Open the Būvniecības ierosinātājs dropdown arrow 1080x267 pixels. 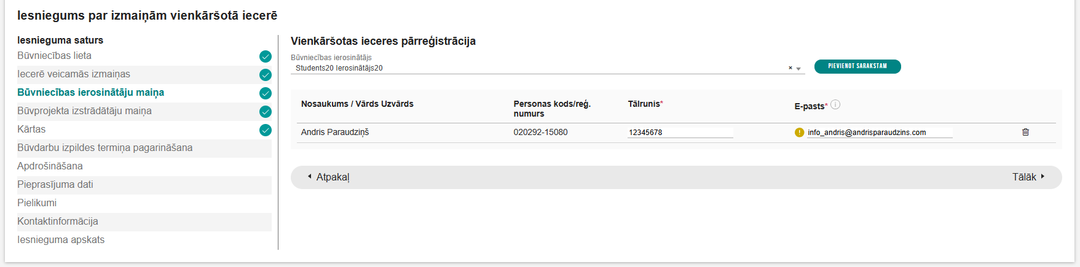[x=798, y=69]
